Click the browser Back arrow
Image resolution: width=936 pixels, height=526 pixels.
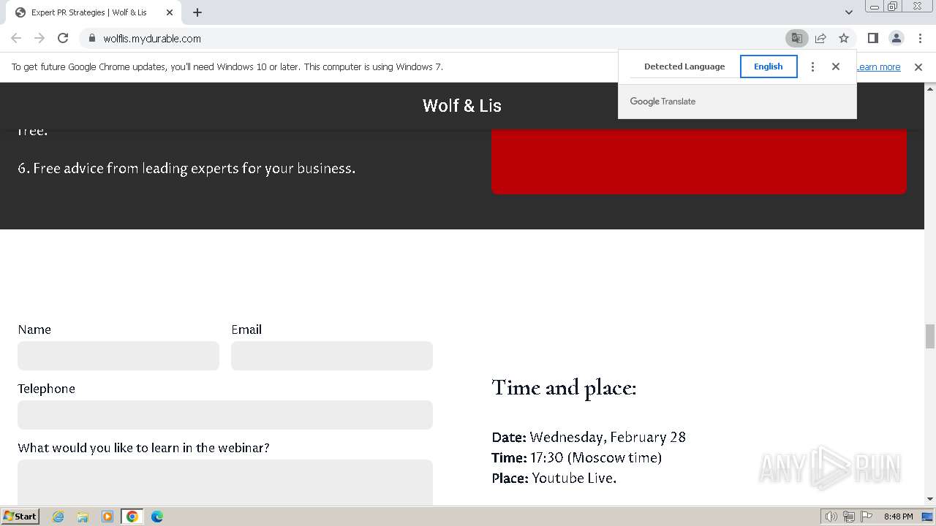(16, 38)
